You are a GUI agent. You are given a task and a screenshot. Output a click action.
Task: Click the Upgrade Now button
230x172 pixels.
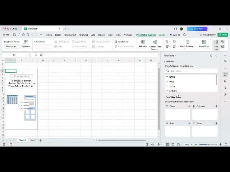[x=197, y=29]
